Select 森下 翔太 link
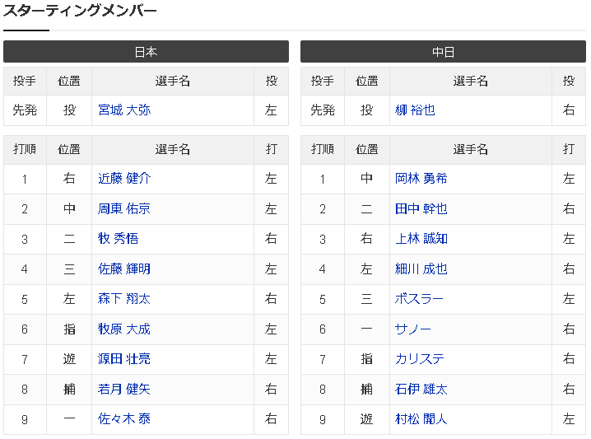 pos(124,299)
